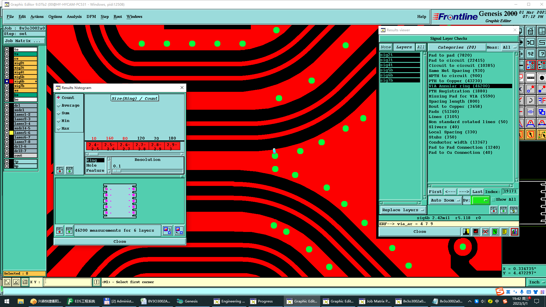The image size is (546, 307).
Task: Click the 1:2 scale toolbar icon
Action: point(530,54)
